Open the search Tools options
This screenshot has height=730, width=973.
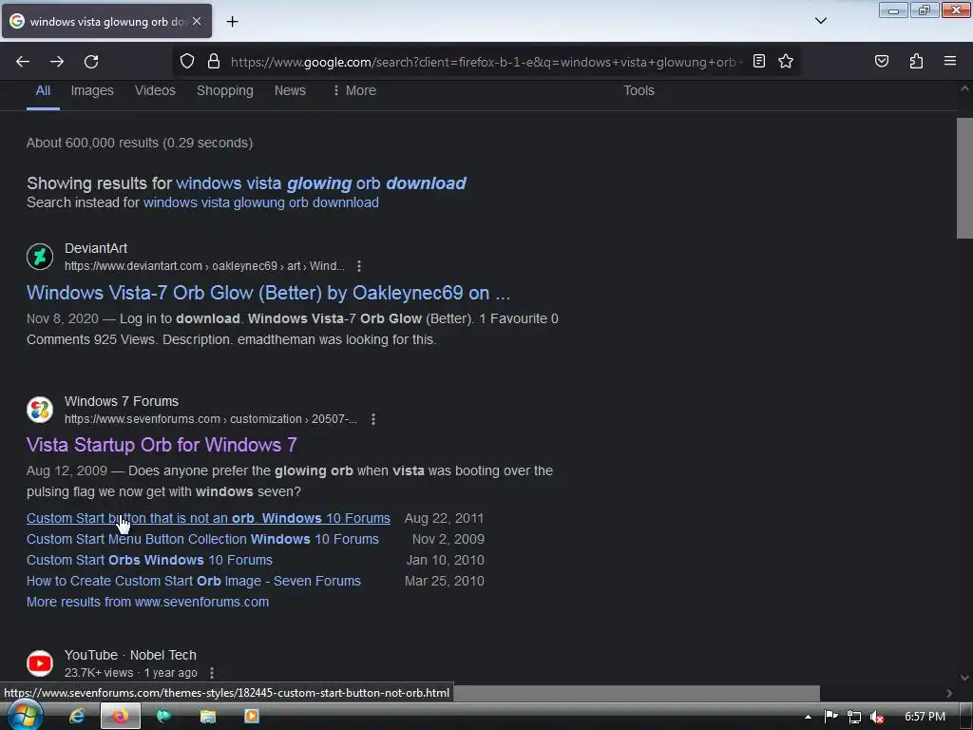click(x=639, y=90)
